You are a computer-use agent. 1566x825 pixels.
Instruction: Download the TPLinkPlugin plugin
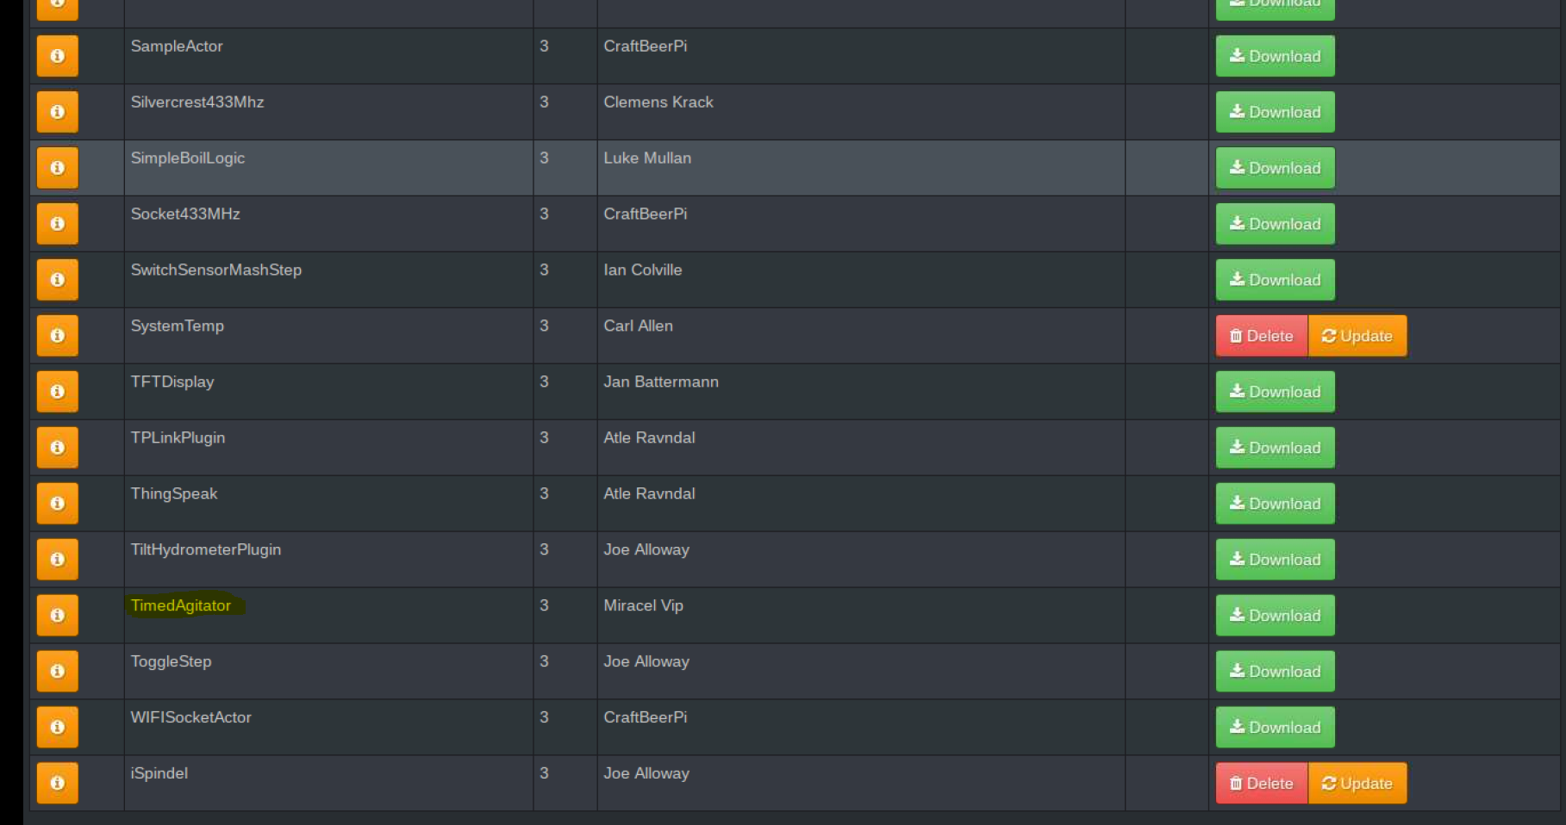(x=1275, y=448)
